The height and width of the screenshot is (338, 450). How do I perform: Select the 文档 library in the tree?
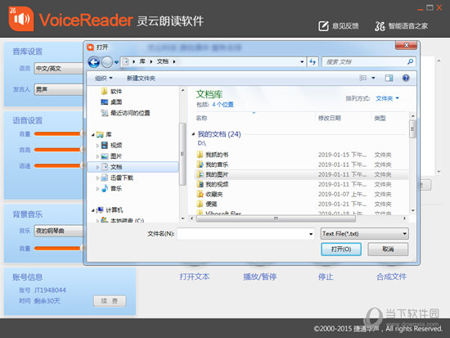133,167
